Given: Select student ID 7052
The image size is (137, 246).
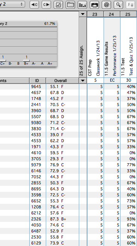Looking at the screenshot, I should (x=36, y=177).
